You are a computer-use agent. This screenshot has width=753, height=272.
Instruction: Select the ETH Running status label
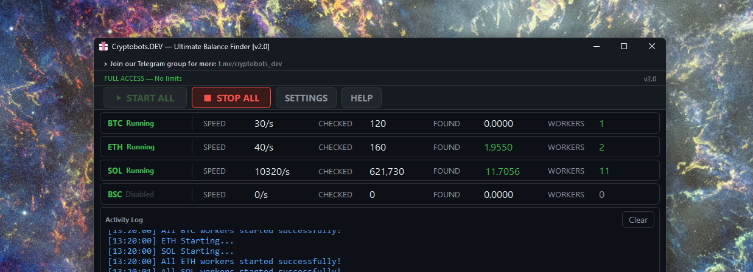click(x=141, y=147)
